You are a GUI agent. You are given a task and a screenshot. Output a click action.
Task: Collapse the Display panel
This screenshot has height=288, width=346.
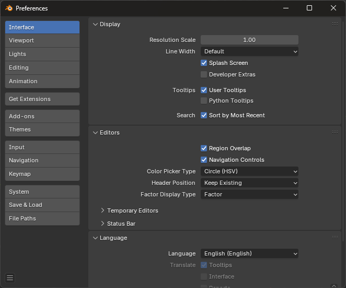point(95,24)
